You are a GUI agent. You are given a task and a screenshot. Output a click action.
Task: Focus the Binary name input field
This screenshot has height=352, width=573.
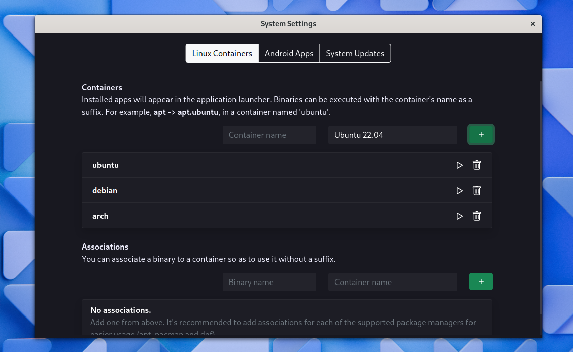click(269, 282)
